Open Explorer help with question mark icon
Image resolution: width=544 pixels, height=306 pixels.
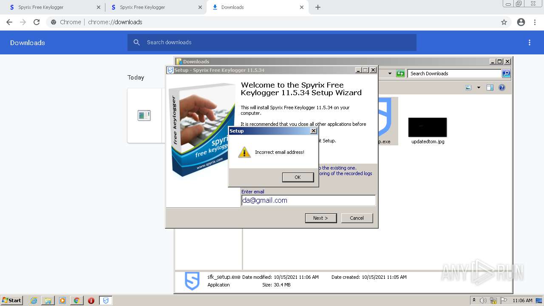(502, 88)
